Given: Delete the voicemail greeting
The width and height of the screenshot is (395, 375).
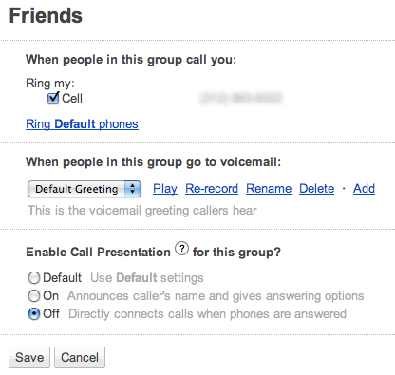Looking at the screenshot, I should (x=317, y=189).
